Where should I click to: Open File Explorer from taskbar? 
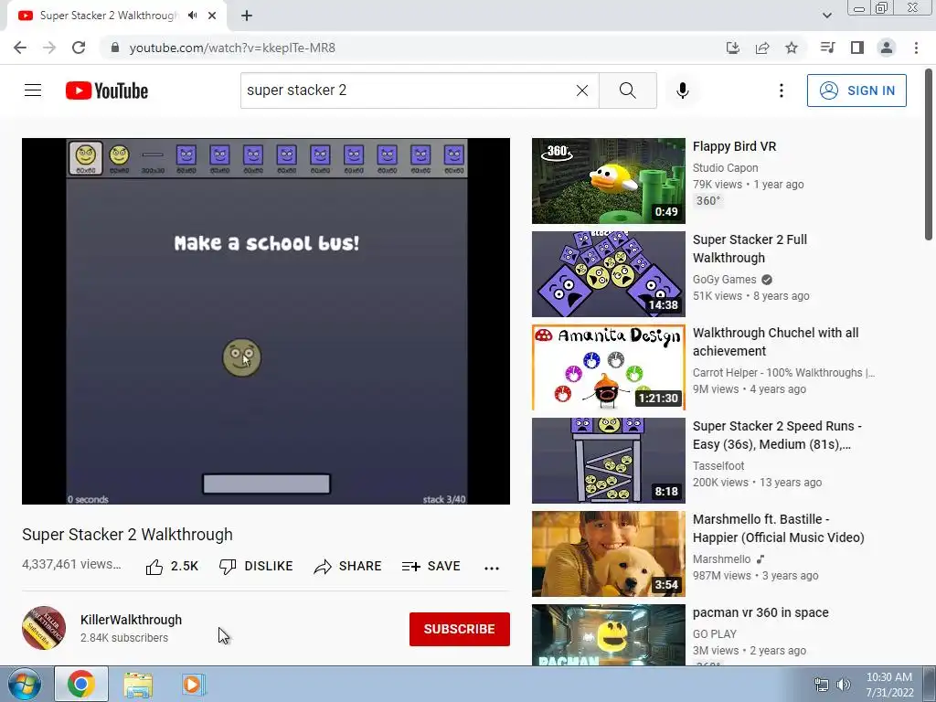point(138,684)
